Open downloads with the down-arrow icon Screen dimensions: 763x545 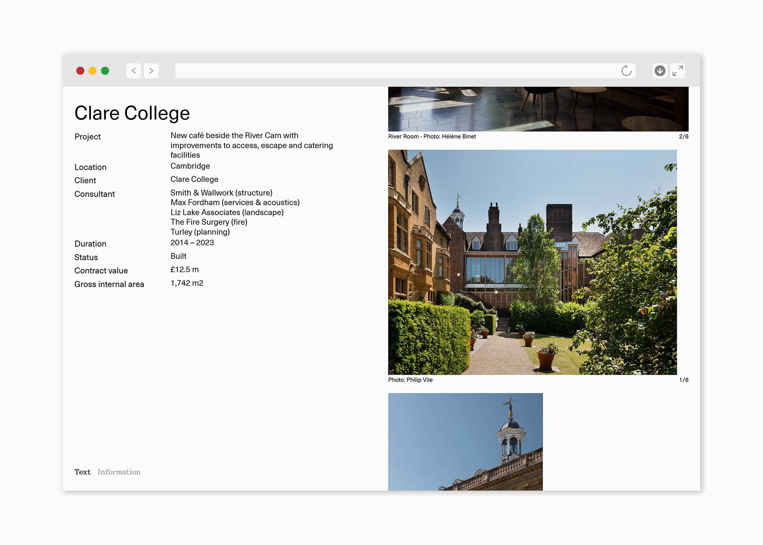coord(660,71)
